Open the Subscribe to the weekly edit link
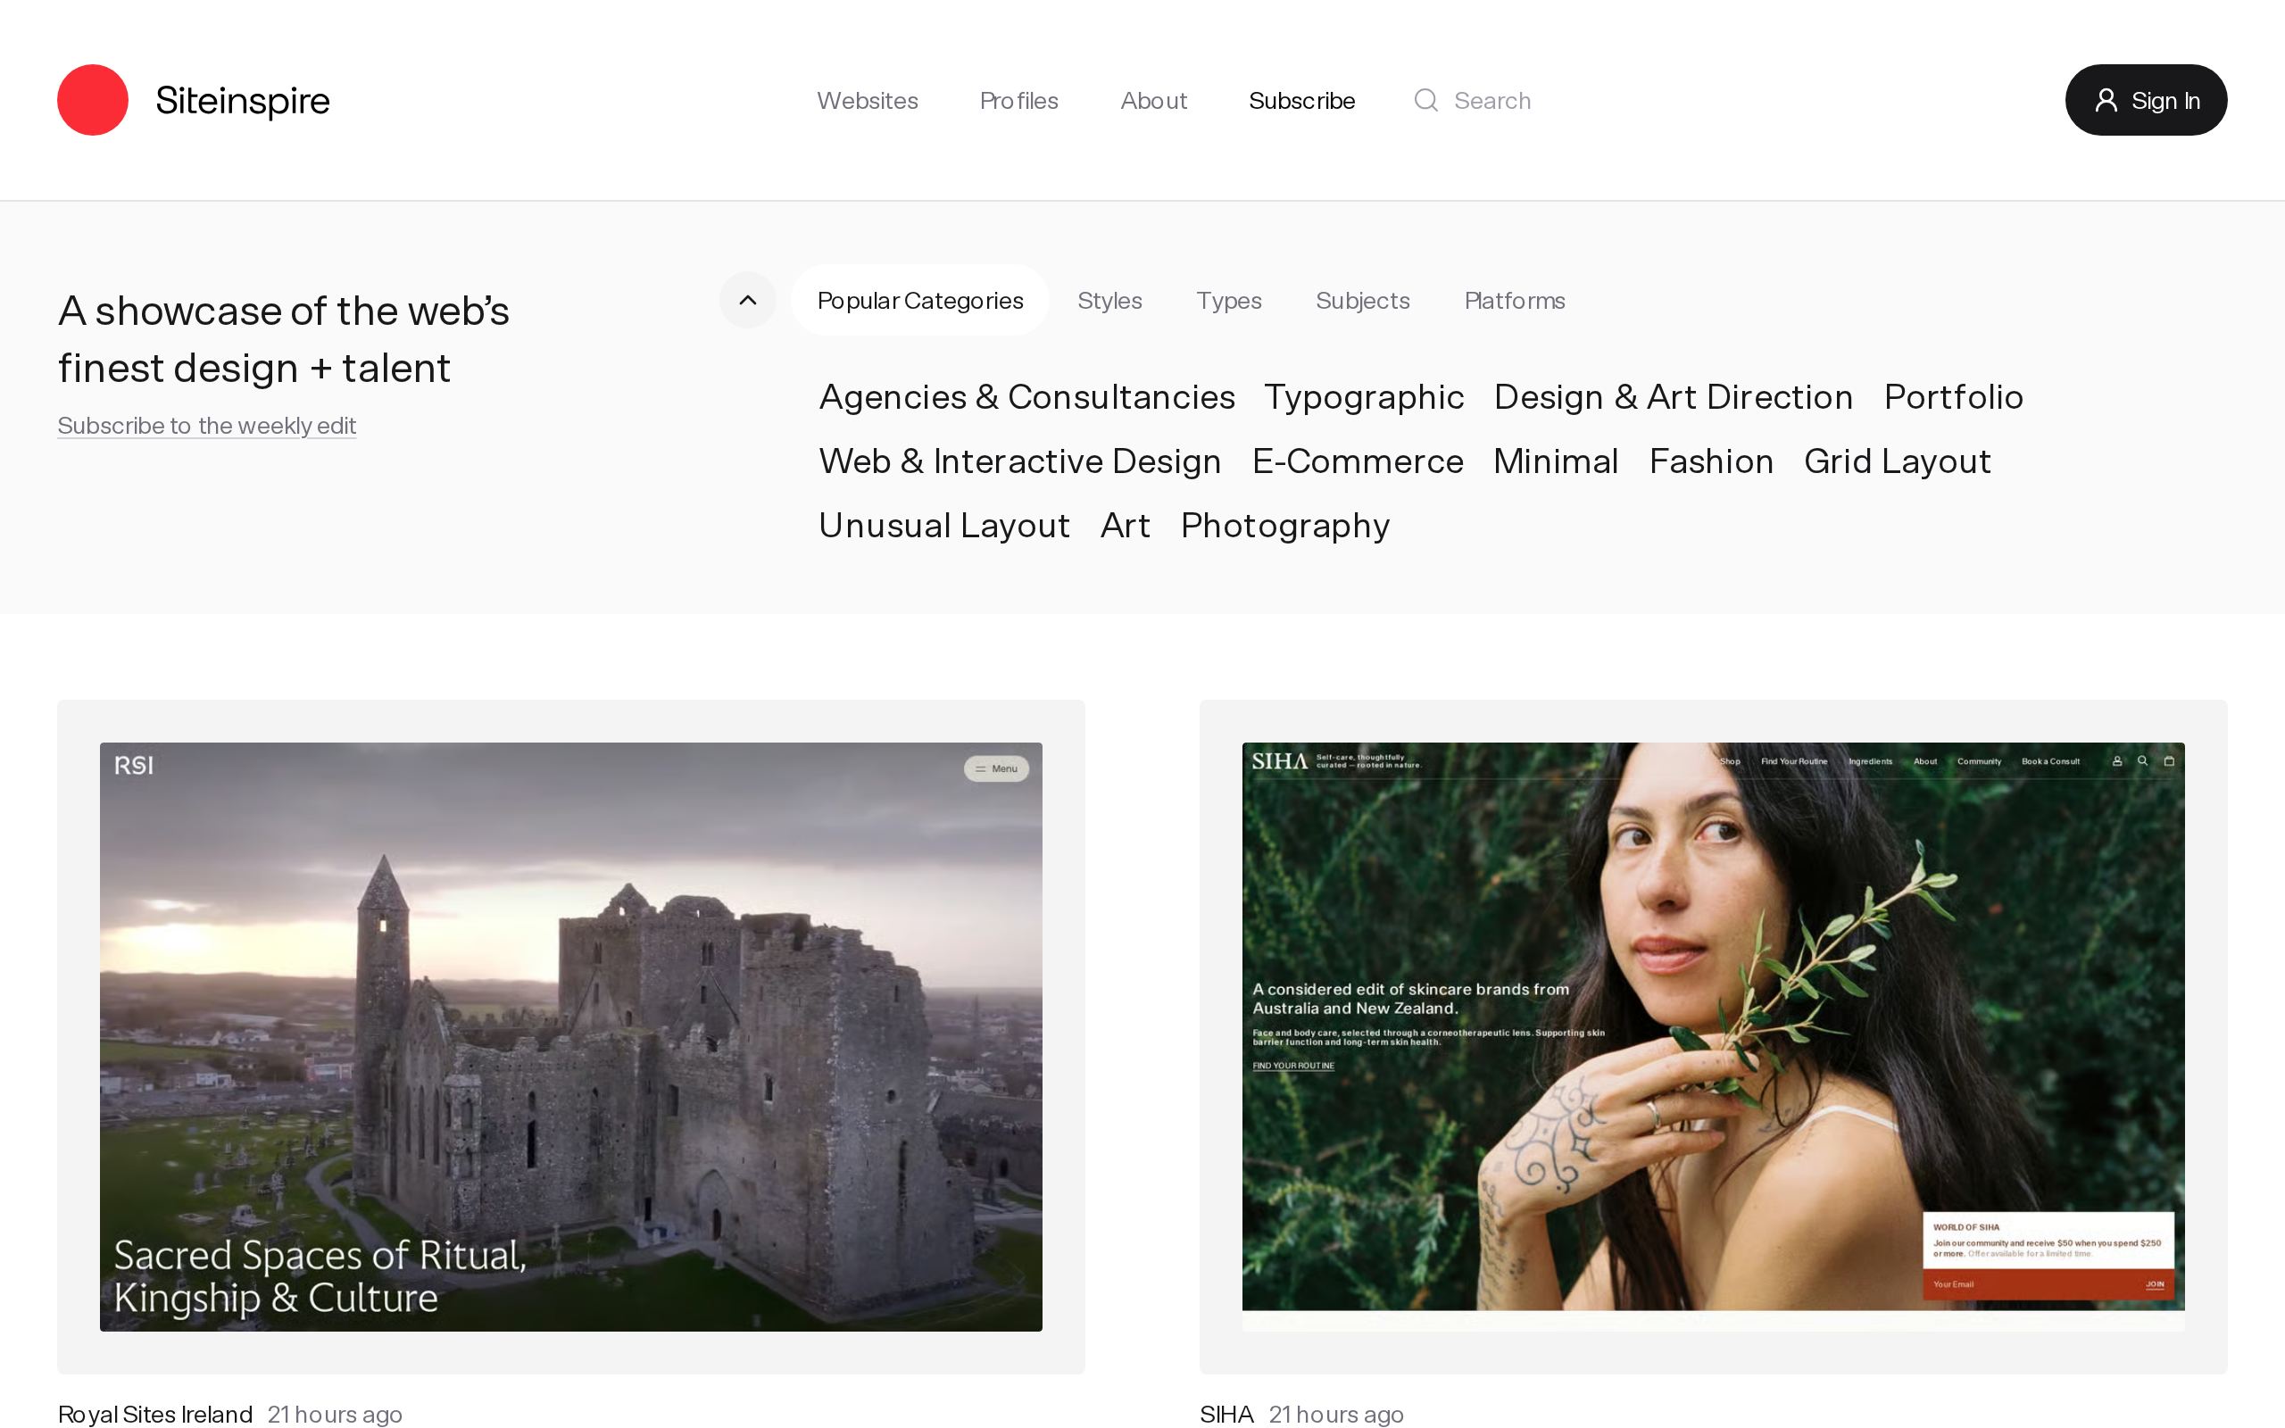The height and width of the screenshot is (1428, 2285). pyautogui.click(x=207, y=426)
